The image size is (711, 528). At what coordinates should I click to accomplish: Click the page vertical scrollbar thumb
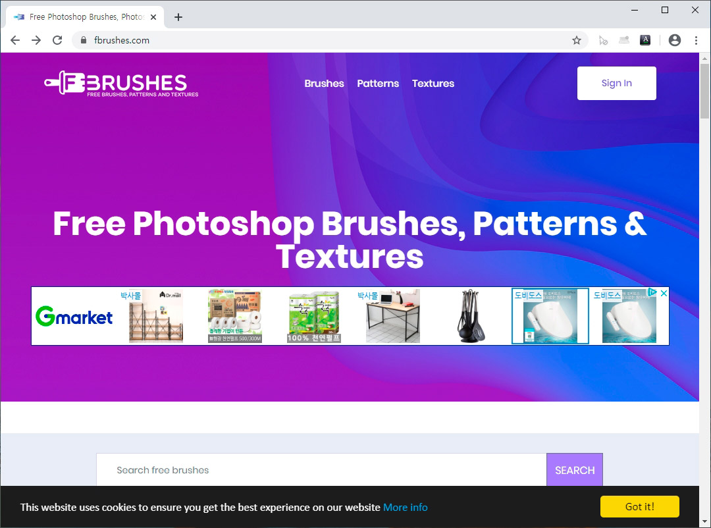[x=704, y=91]
